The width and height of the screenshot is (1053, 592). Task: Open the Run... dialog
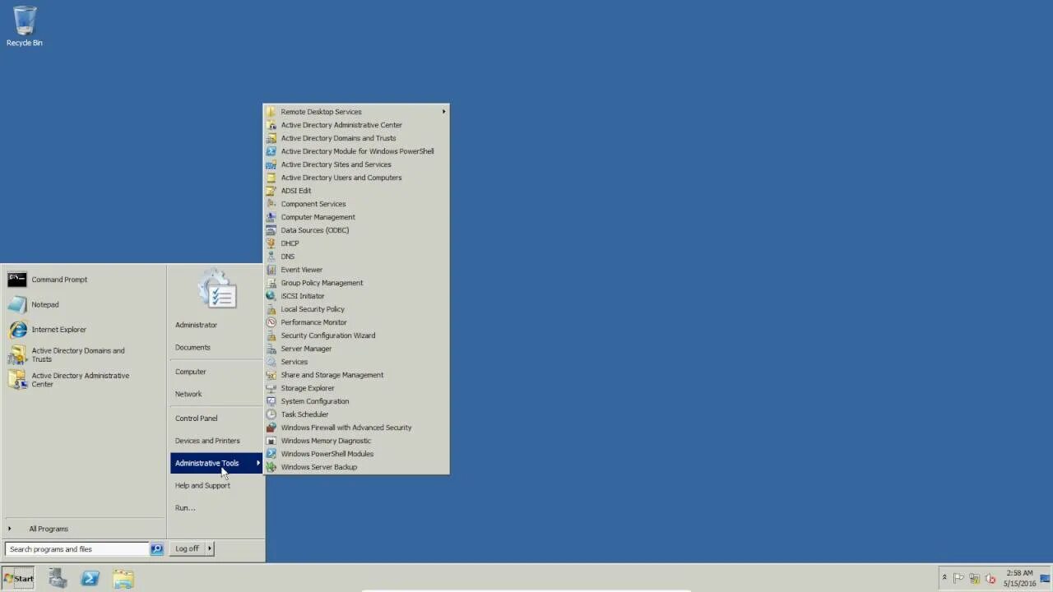[184, 507]
